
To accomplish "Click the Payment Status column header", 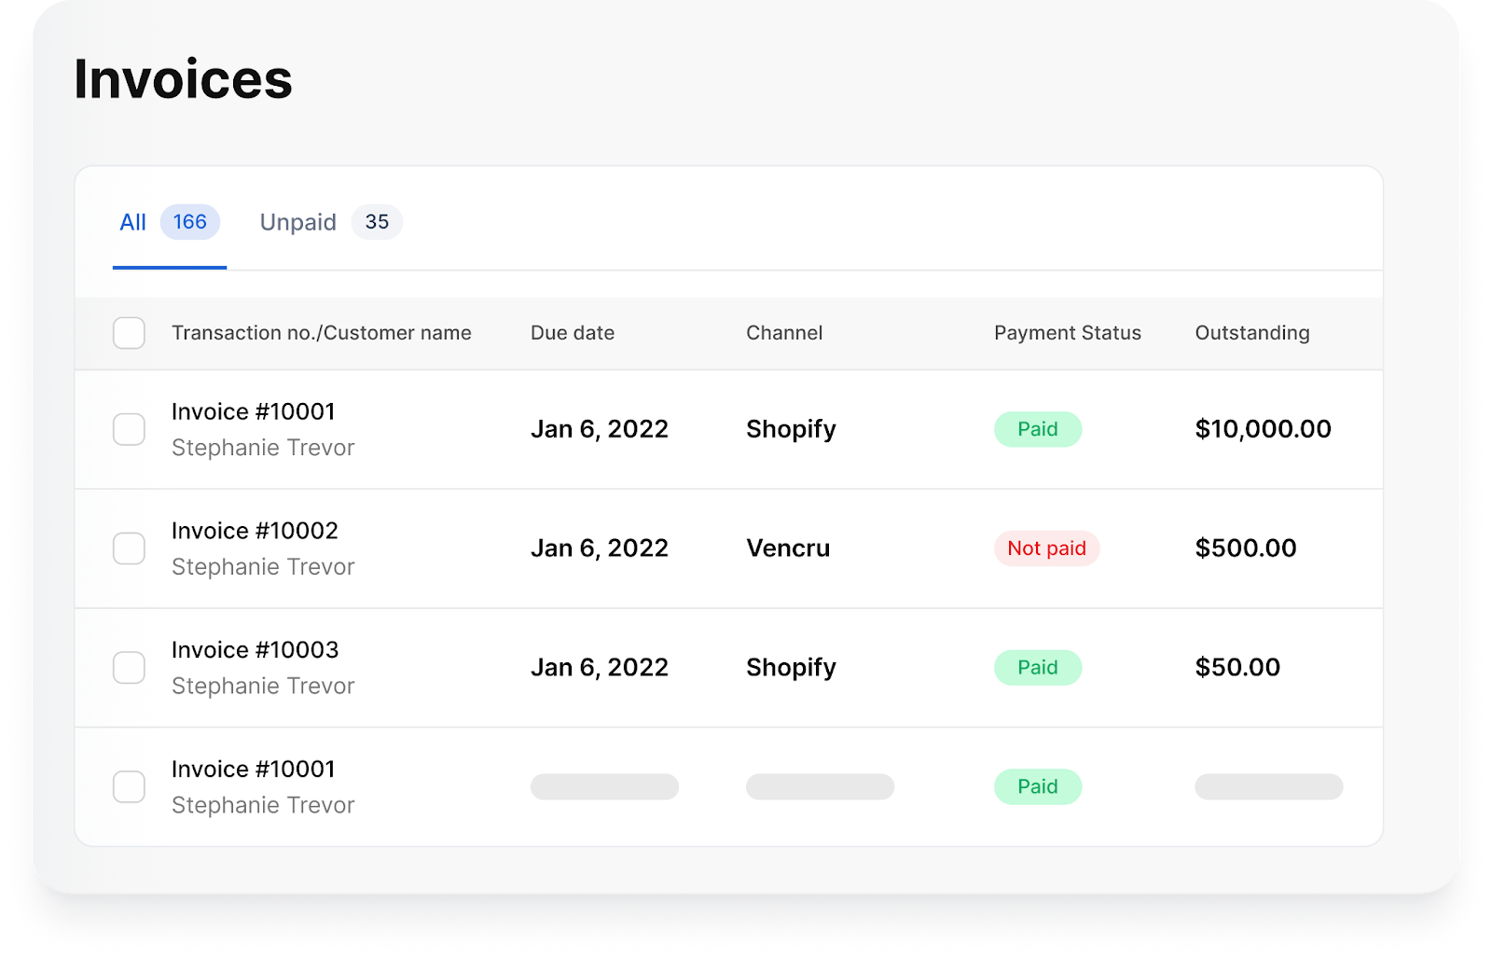I will coord(1068,333).
